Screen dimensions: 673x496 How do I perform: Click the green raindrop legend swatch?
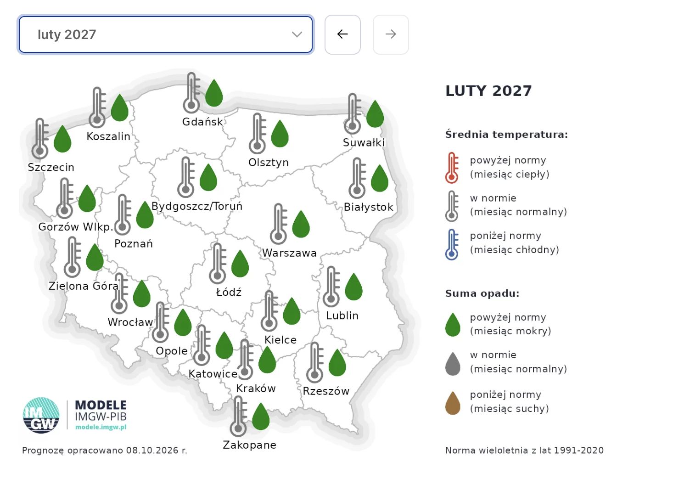[x=453, y=325]
